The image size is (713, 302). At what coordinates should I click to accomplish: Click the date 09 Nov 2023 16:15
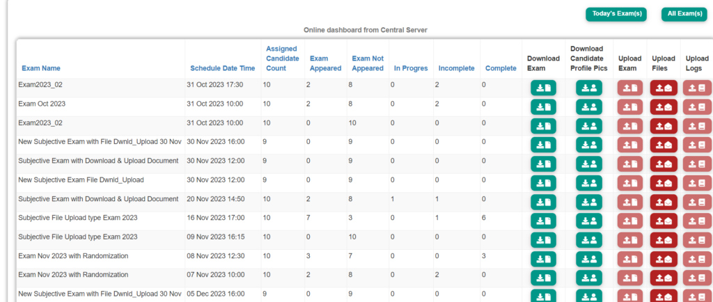coord(216,237)
